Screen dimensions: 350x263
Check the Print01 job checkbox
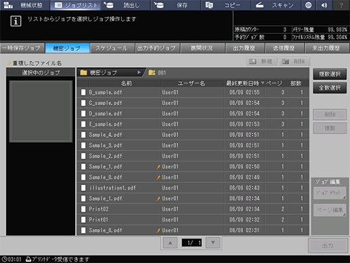point(83,220)
